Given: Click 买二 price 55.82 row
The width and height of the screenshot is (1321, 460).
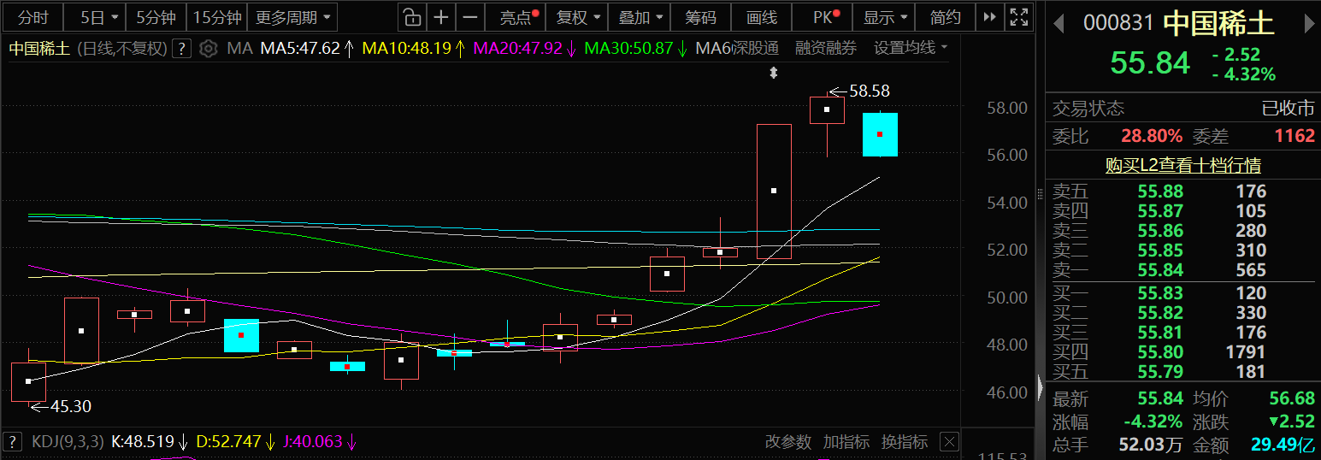Looking at the screenshot, I should click(x=1182, y=313).
